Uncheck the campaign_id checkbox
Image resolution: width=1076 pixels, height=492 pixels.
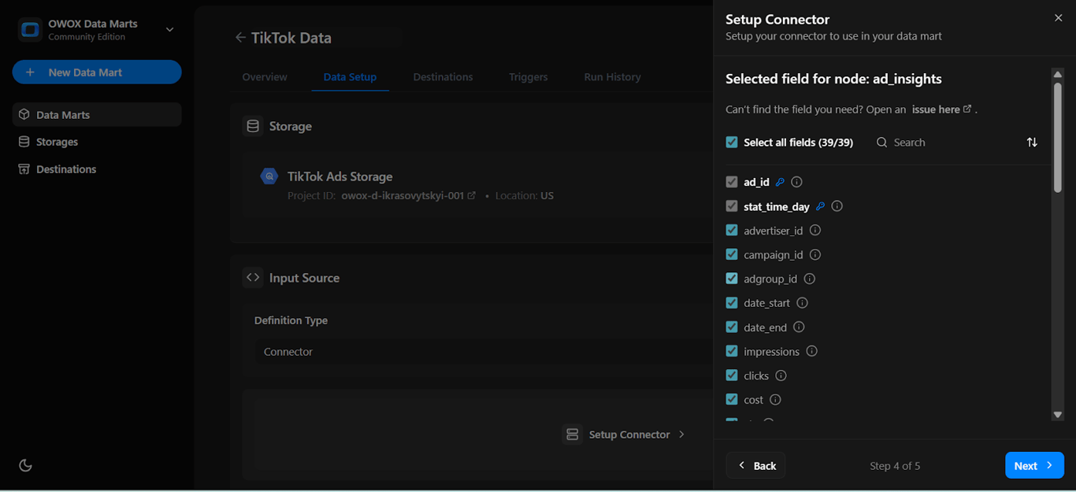click(x=732, y=254)
